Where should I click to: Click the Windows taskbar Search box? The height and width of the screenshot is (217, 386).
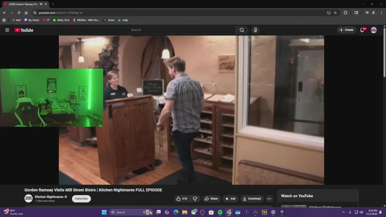point(131,212)
